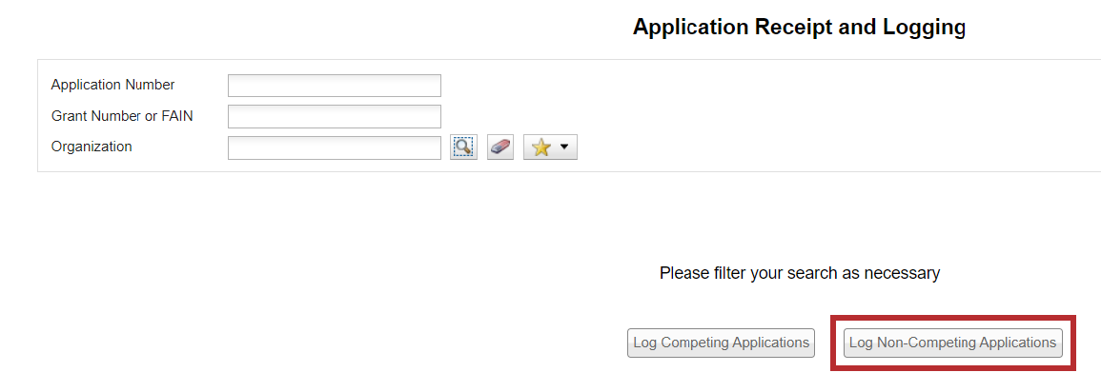Select the left button under the filter message
This screenshot has height=392, width=1101.
pos(721,343)
